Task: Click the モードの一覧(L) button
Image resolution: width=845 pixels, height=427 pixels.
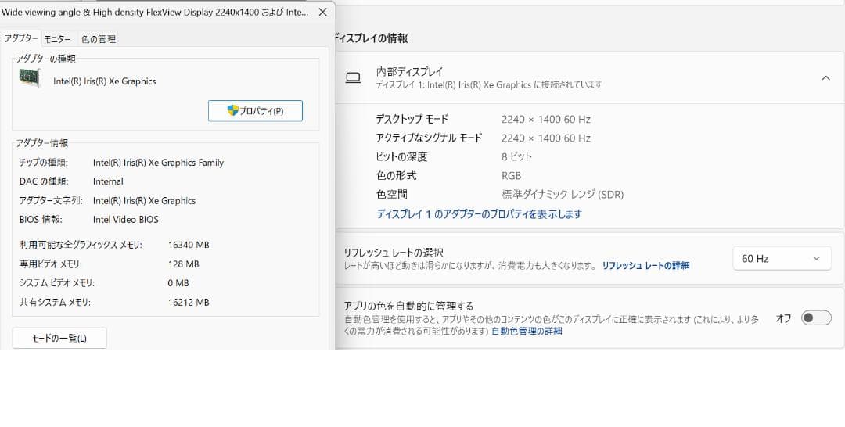Action: (59, 338)
